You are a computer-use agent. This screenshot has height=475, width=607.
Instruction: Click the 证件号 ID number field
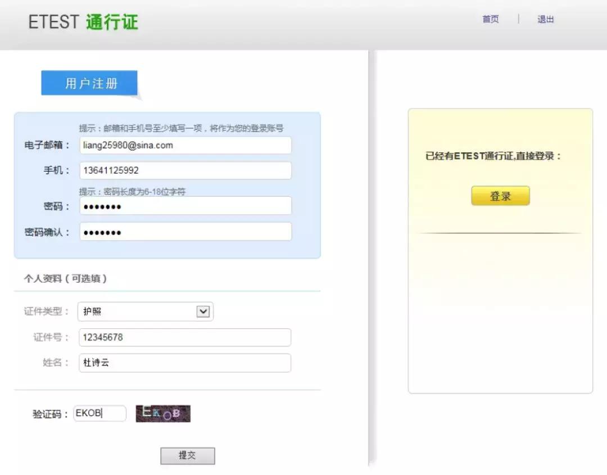[184, 337]
